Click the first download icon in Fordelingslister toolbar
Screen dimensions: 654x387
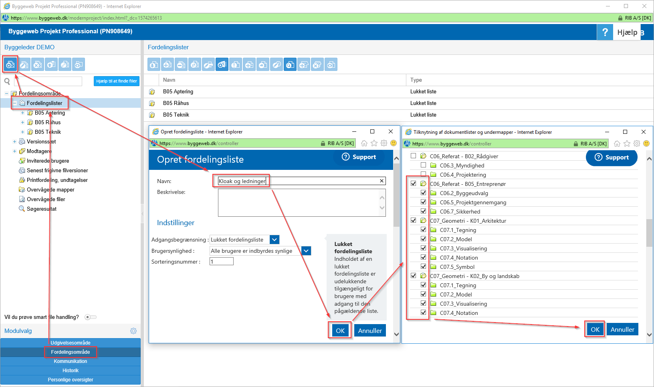(x=154, y=65)
